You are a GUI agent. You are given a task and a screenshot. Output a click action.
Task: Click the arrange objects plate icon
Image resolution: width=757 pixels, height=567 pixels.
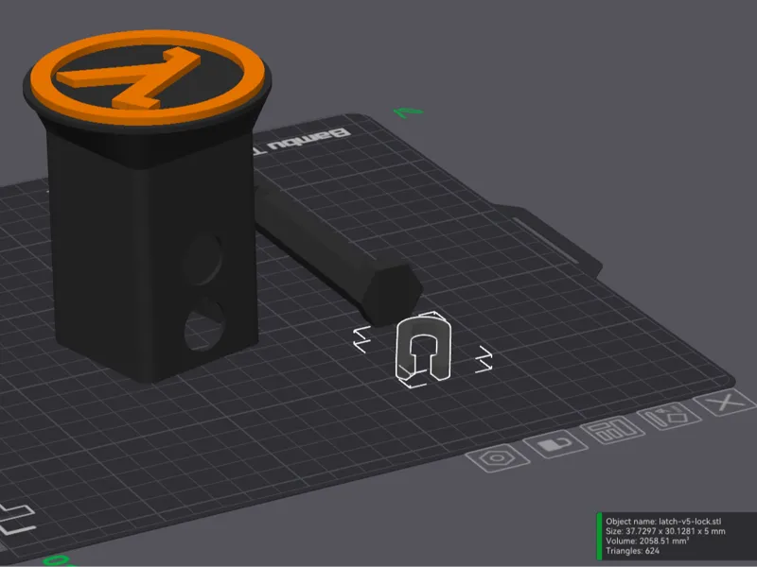pyautogui.click(x=612, y=429)
